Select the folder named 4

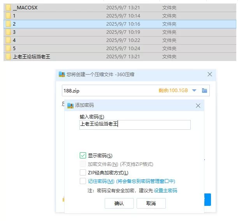pyautogui.click(x=14, y=40)
